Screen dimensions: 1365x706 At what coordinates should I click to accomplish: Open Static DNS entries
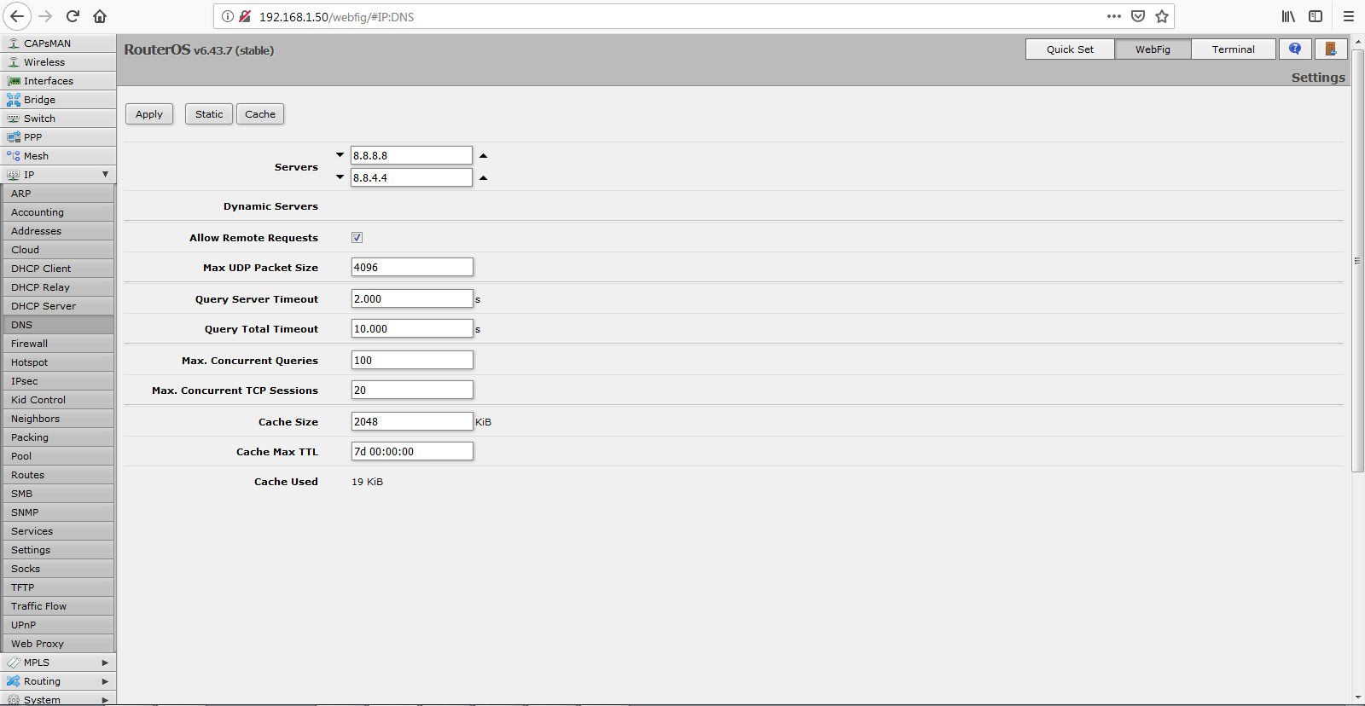tap(209, 114)
